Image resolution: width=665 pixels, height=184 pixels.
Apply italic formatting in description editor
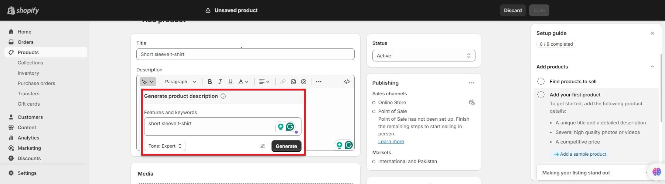(x=220, y=82)
